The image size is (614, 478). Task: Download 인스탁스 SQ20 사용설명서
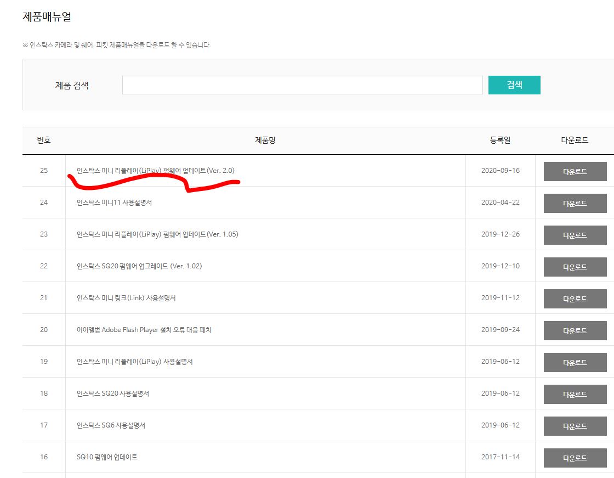coord(575,394)
